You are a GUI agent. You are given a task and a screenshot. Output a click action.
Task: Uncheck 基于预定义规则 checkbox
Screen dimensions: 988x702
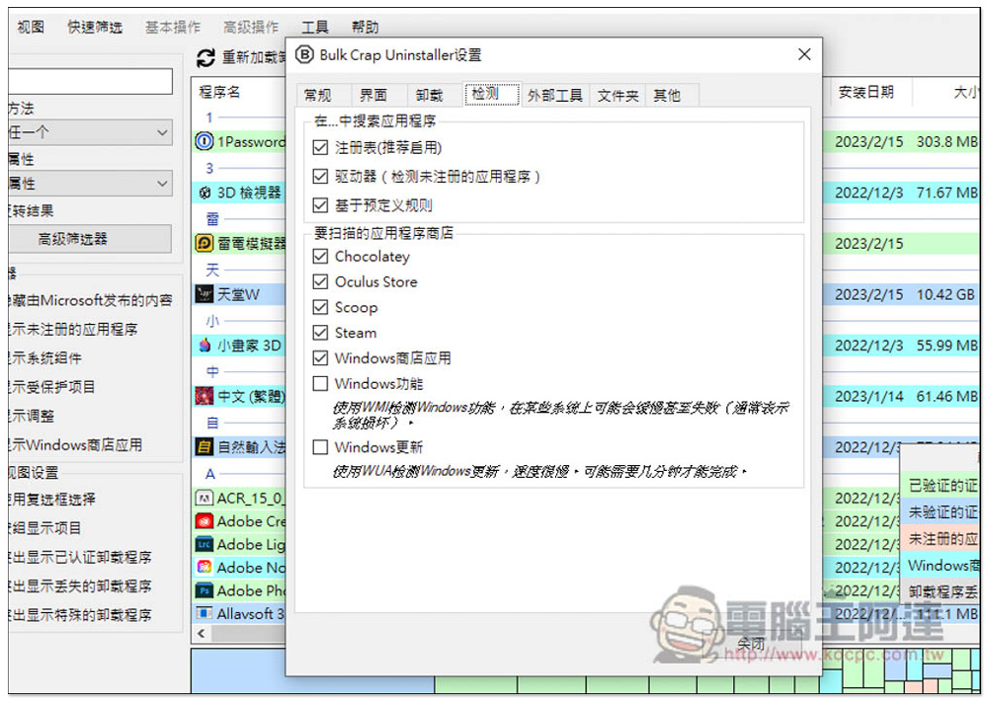pyautogui.click(x=320, y=205)
